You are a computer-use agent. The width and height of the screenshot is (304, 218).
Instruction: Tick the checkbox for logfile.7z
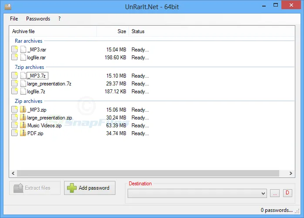point(14,91)
